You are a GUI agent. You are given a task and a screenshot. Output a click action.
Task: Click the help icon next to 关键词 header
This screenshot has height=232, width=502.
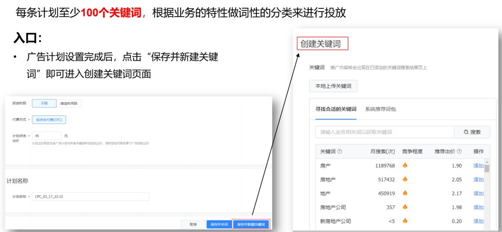tap(340, 151)
